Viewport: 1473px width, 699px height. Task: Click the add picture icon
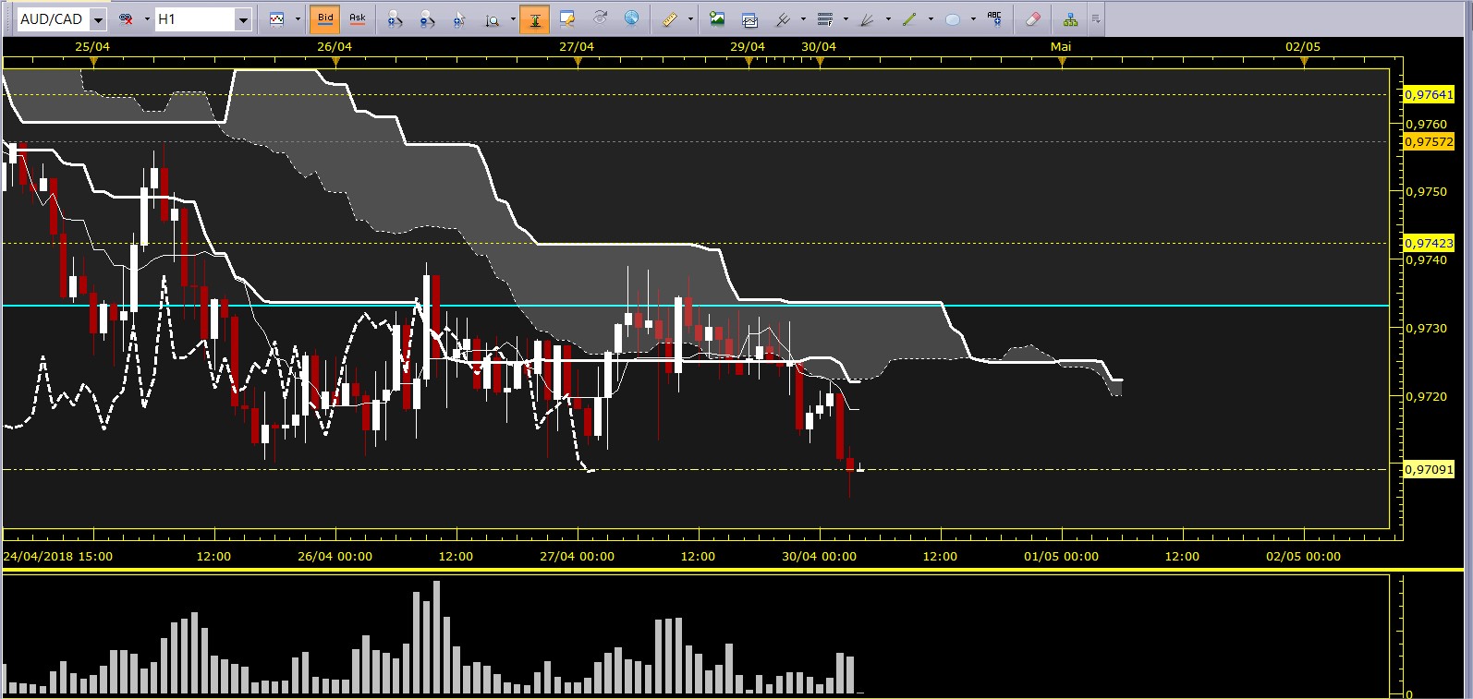(717, 18)
